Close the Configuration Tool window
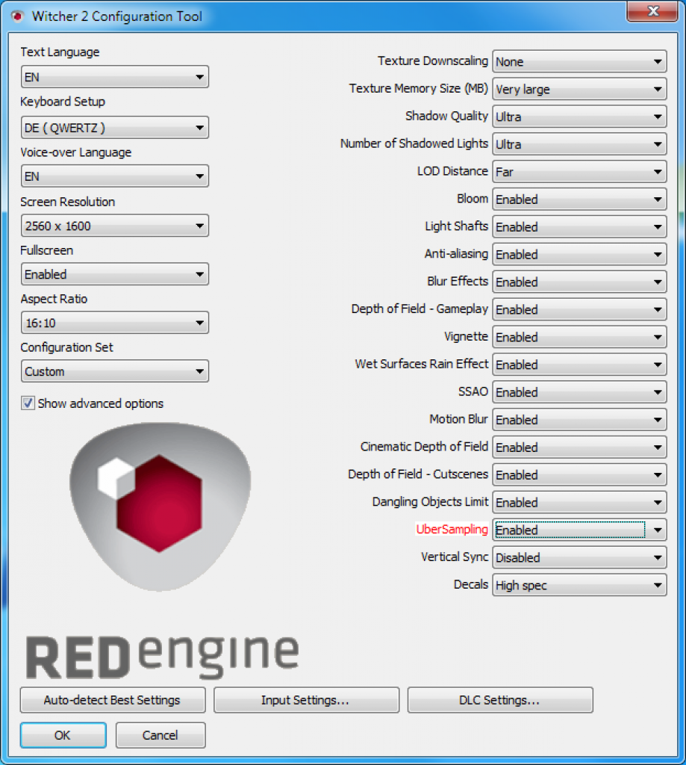The image size is (686, 765). click(x=652, y=11)
